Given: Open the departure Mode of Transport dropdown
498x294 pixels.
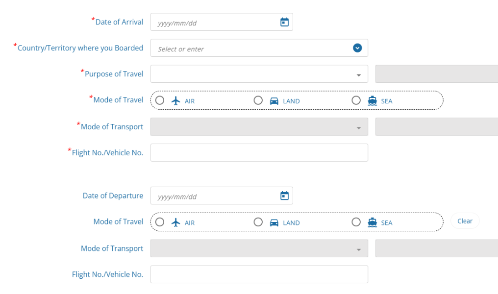Looking at the screenshot, I should click(x=259, y=248).
